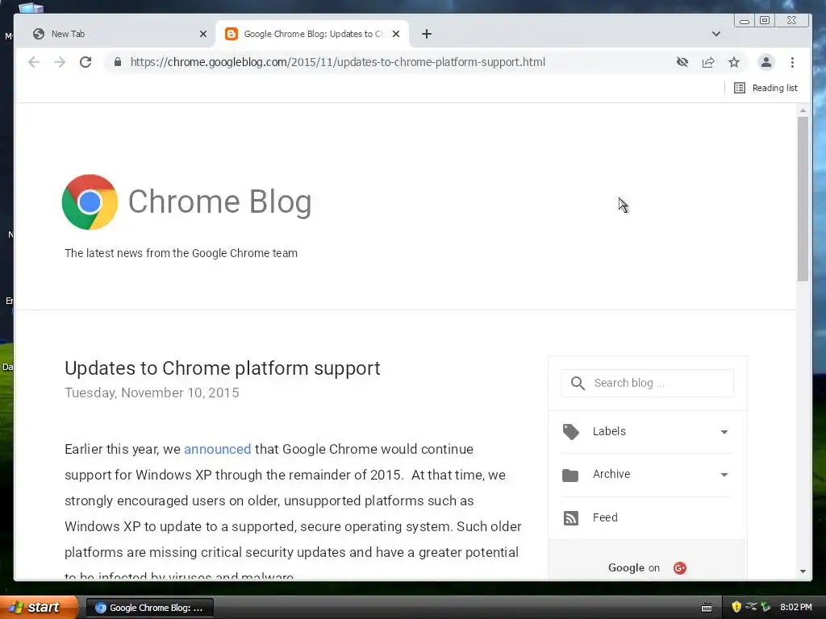Open the Windows start menu
The image size is (826, 619).
pyautogui.click(x=39, y=608)
